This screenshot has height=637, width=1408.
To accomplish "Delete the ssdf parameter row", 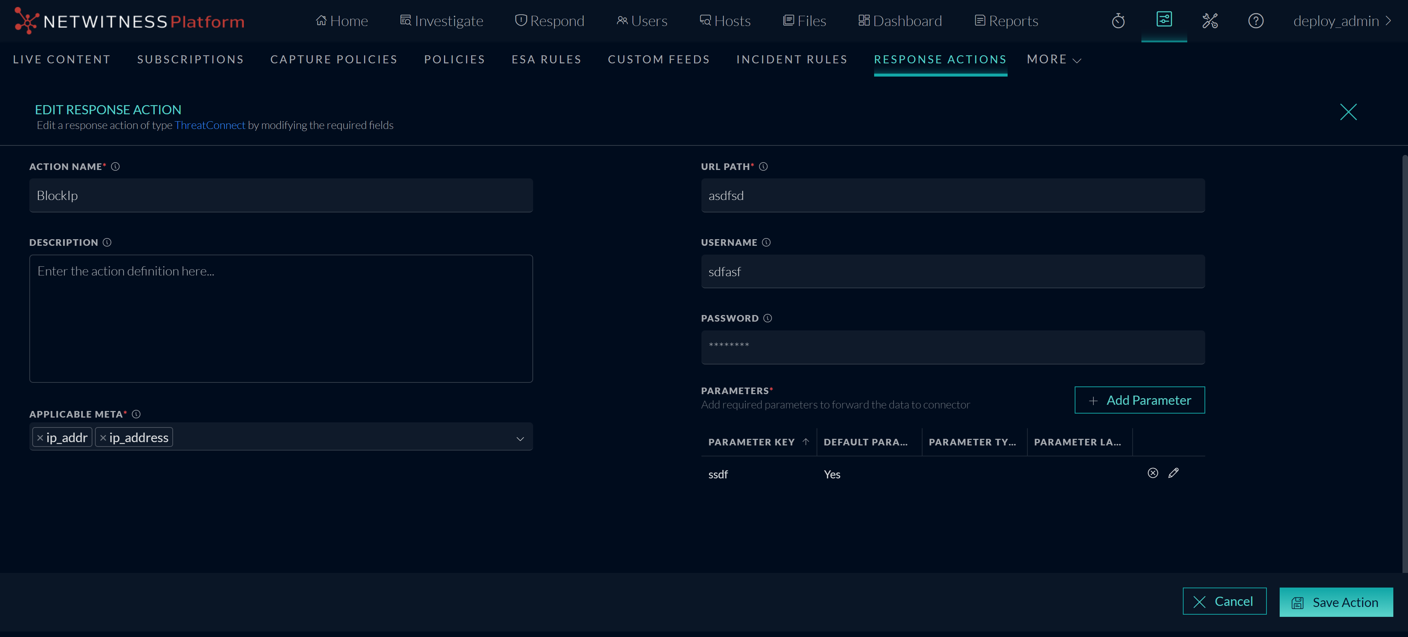I will (x=1153, y=473).
